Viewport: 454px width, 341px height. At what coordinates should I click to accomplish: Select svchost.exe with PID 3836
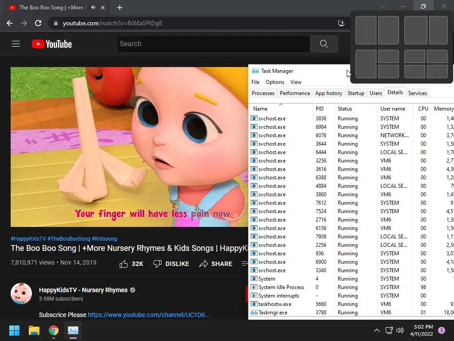[351, 119]
